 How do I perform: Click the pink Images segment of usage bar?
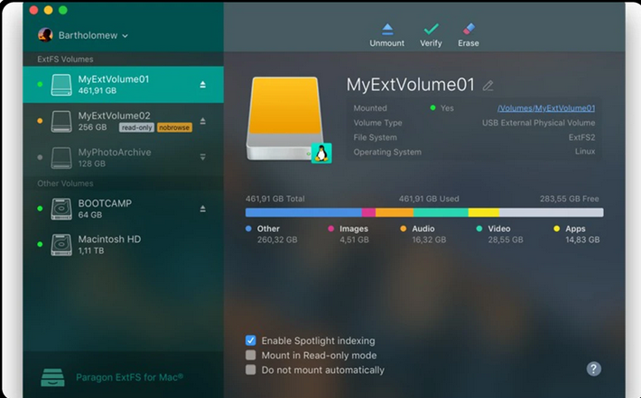coord(368,212)
